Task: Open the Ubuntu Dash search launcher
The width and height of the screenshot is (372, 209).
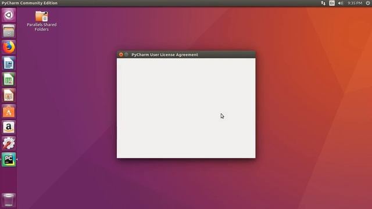Action: [9, 15]
